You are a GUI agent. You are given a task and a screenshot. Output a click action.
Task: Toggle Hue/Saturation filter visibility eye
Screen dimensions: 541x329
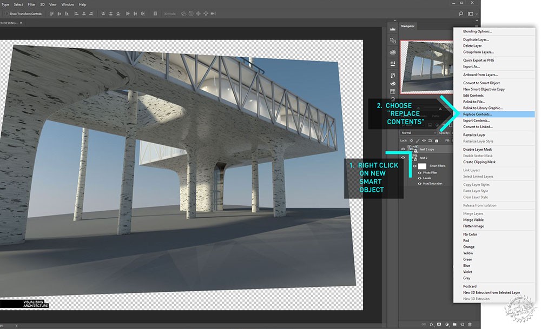point(420,184)
